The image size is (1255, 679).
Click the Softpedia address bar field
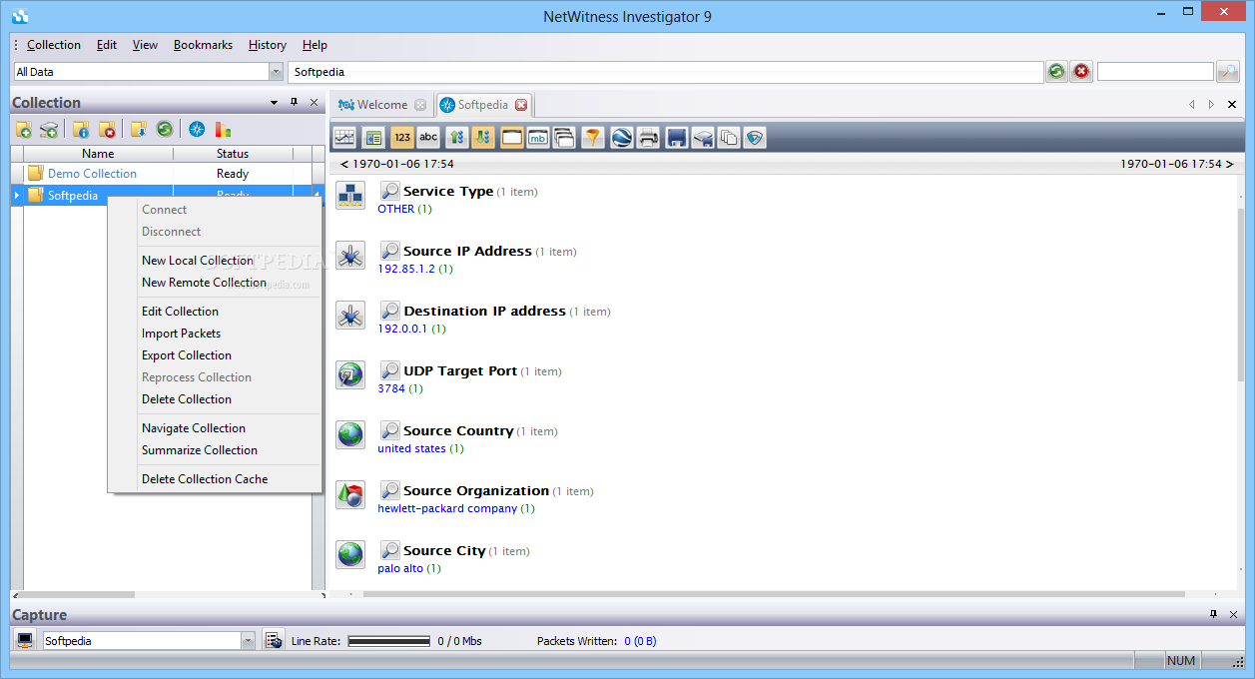pos(666,72)
